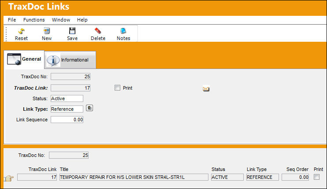This screenshot has width=327, height=189.
Task: Click the REFERENCE link type cell
Action: [263, 177]
